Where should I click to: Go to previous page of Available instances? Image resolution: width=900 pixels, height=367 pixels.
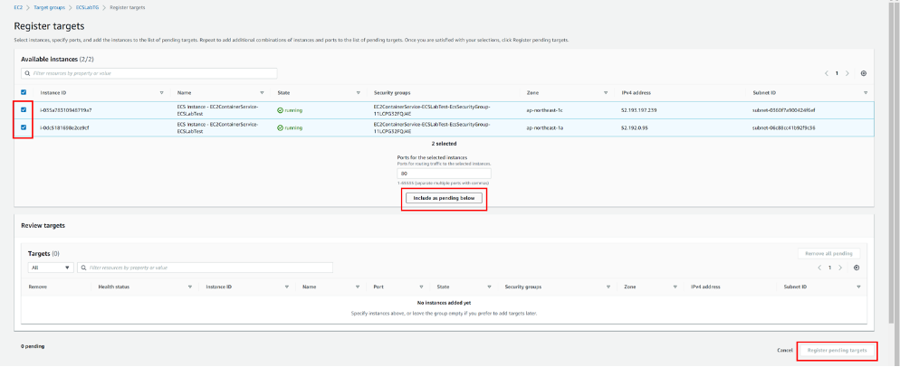click(x=826, y=73)
